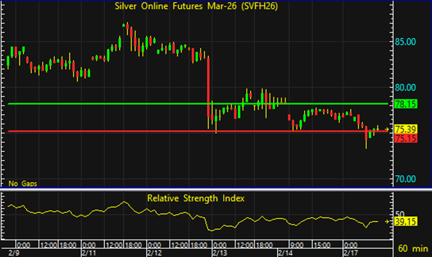This screenshot has height=257, width=432.
Task: Click the yellow 75.39 last price marker
Action: point(402,128)
